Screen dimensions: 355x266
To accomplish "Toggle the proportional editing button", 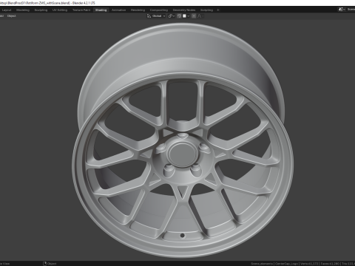I will coord(194,16).
